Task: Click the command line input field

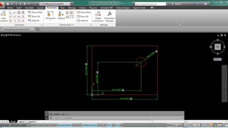Action: point(115,118)
